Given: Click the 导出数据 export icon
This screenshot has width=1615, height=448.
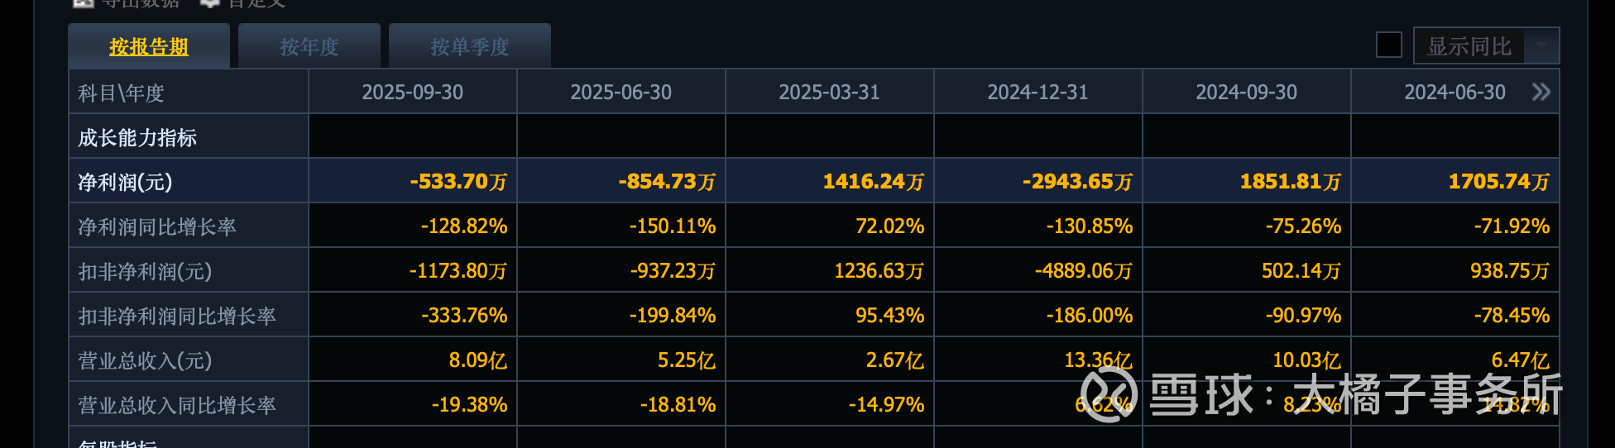Looking at the screenshot, I should pos(83,2).
